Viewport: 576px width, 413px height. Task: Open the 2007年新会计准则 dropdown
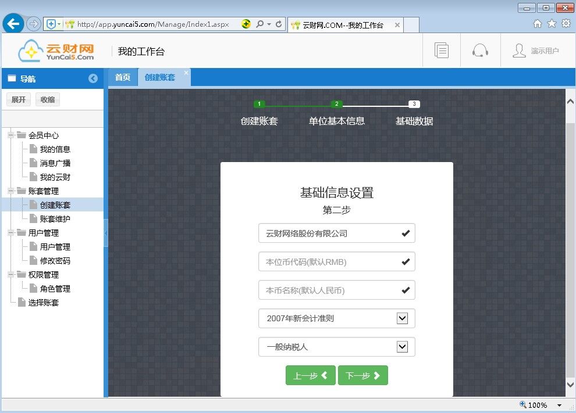(401, 318)
